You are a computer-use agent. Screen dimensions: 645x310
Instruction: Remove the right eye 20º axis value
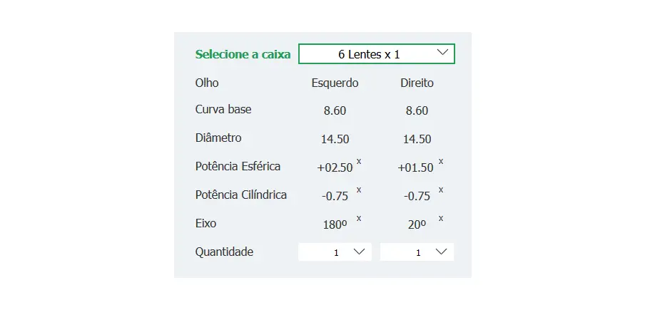pyautogui.click(x=441, y=218)
